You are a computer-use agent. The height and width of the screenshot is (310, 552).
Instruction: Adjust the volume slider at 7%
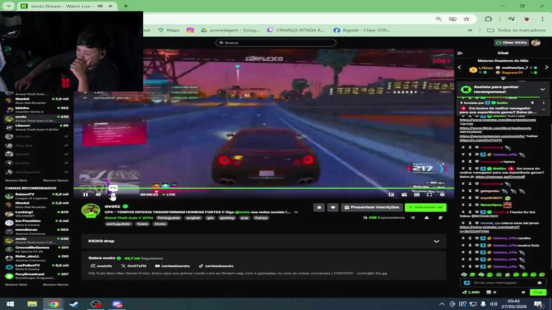coord(113,195)
